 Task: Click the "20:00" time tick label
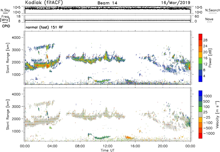coord(163,146)
